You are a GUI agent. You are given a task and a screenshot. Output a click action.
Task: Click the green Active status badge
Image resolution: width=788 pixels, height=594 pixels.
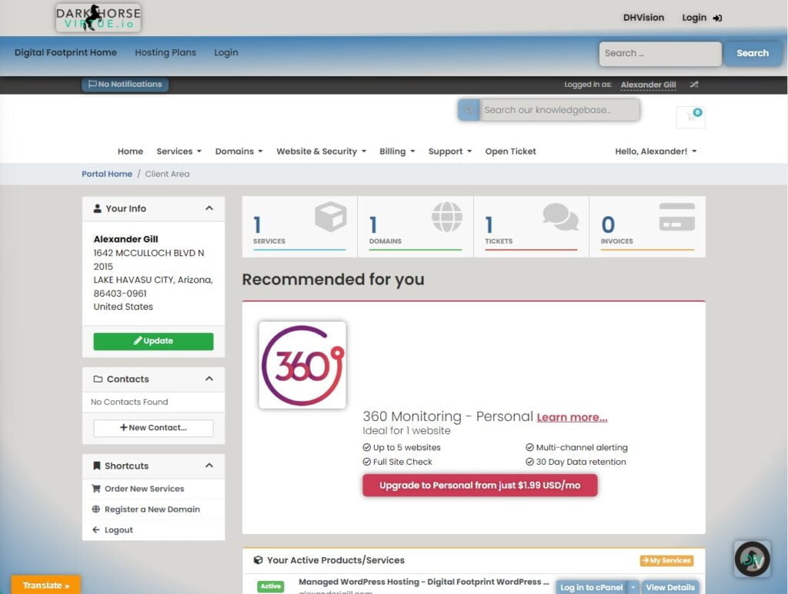[270, 586]
